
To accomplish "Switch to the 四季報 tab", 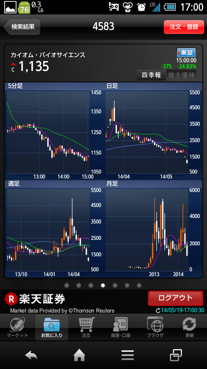I will coord(152,75).
